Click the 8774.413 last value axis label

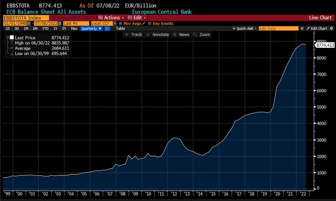(x=325, y=45)
